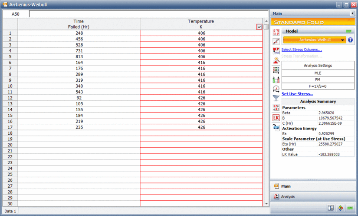Screen dimensions: 358x216
Task: Open the QCP Quick Calculation Pad
Action: [x=276, y=51]
